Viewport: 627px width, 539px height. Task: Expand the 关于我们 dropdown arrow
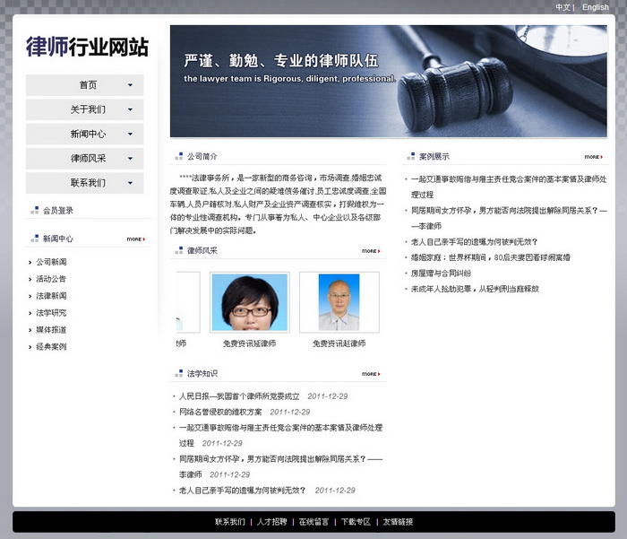click(131, 109)
